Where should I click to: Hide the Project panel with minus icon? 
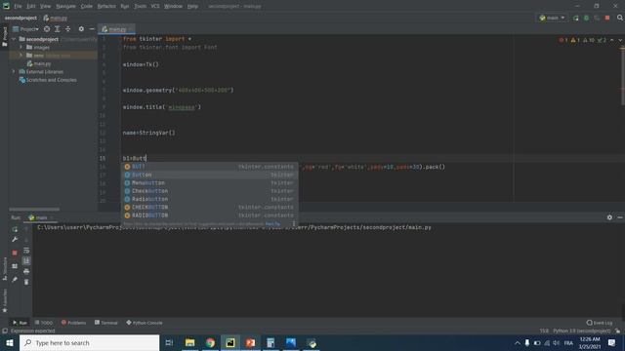(x=92, y=29)
